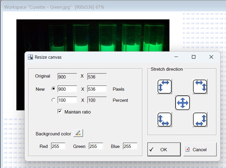Screen dimensions: 226x168
Task: Select the top-right stretch direction icon
Action: coord(200,87)
